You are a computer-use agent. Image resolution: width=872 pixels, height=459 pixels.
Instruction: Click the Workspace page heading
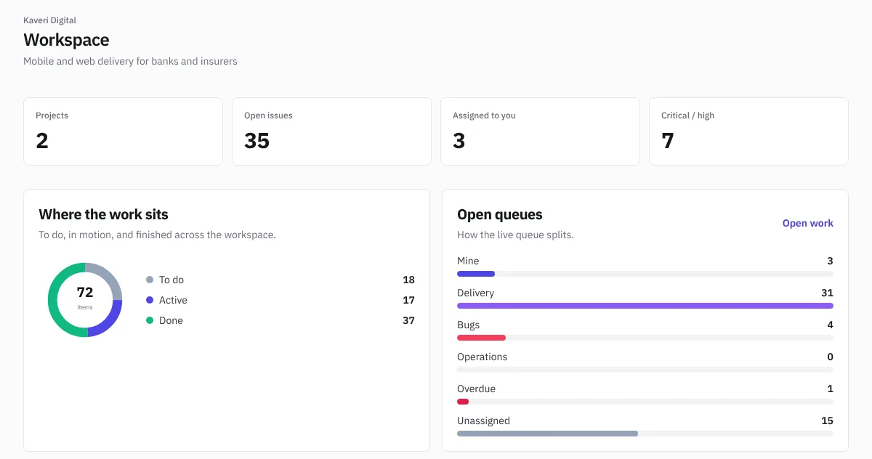click(66, 40)
